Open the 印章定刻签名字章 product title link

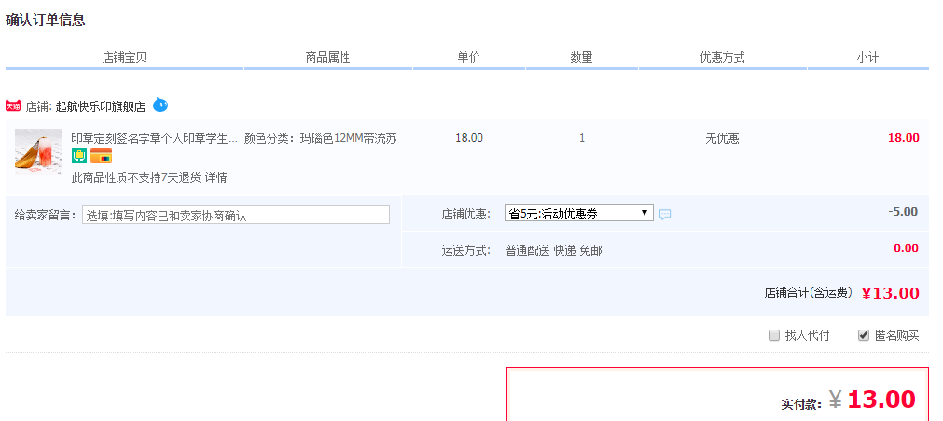click(x=154, y=138)
